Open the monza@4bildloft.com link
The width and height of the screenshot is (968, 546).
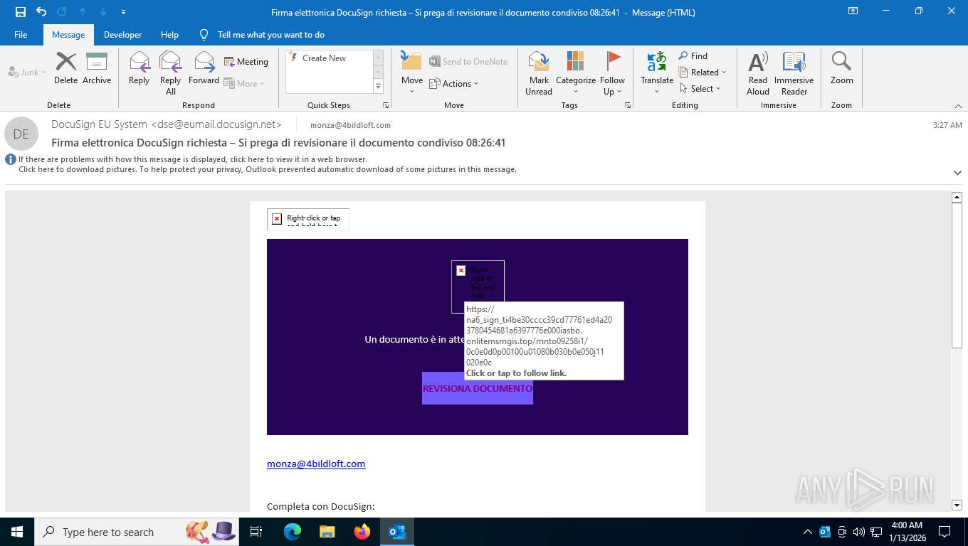316,464
